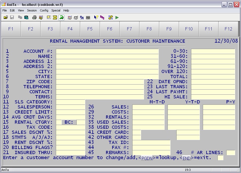
Task: Click the DATE OPND field
Action: pyautogui.click(x=213, y=82)
